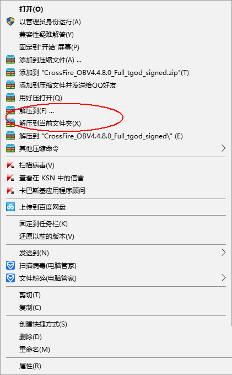Click the archive icon beside 添加到压缩文件(A)

click(x=10, y=60)
